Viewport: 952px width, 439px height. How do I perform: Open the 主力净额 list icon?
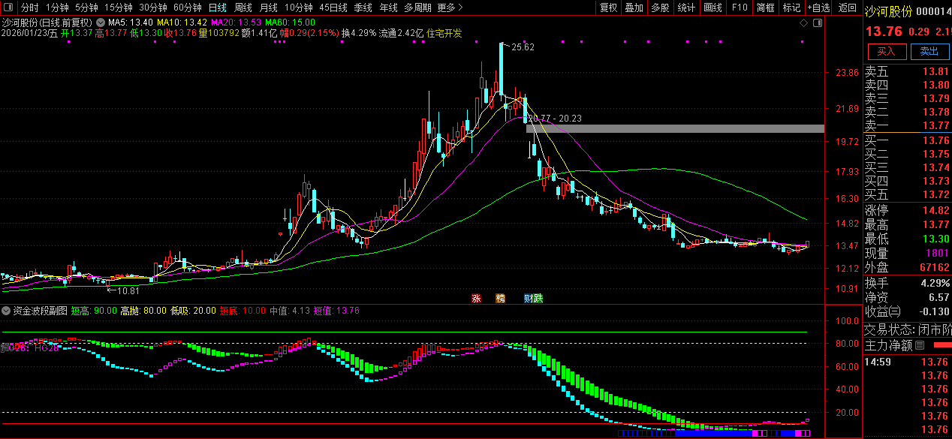[920, 346]
